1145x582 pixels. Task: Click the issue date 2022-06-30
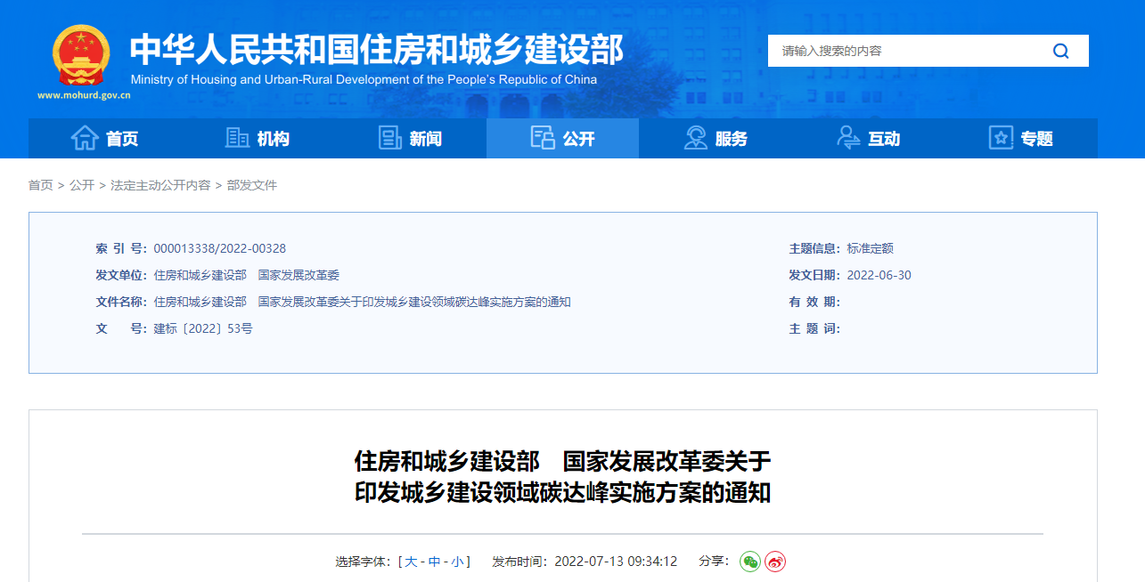[879, 275]
